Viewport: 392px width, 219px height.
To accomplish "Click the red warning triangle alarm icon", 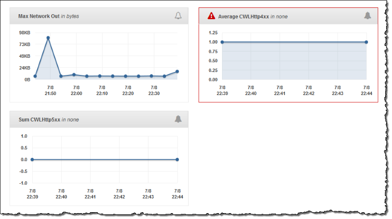I will [x=211, y=16].
